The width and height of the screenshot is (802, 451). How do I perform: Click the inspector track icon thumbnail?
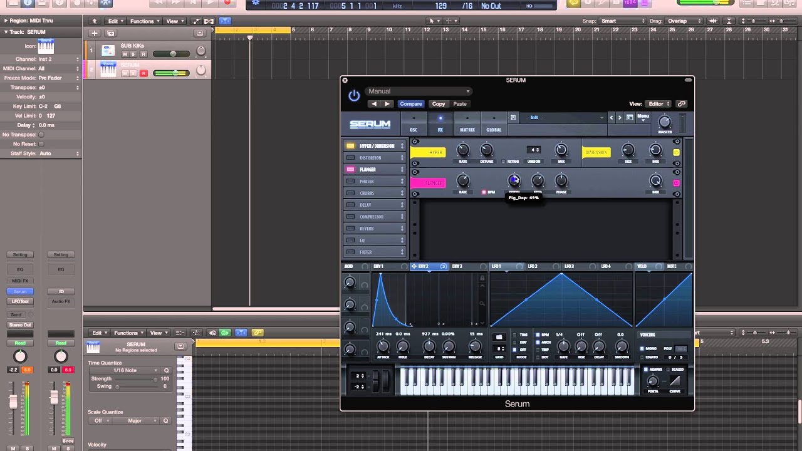[46, 46]
